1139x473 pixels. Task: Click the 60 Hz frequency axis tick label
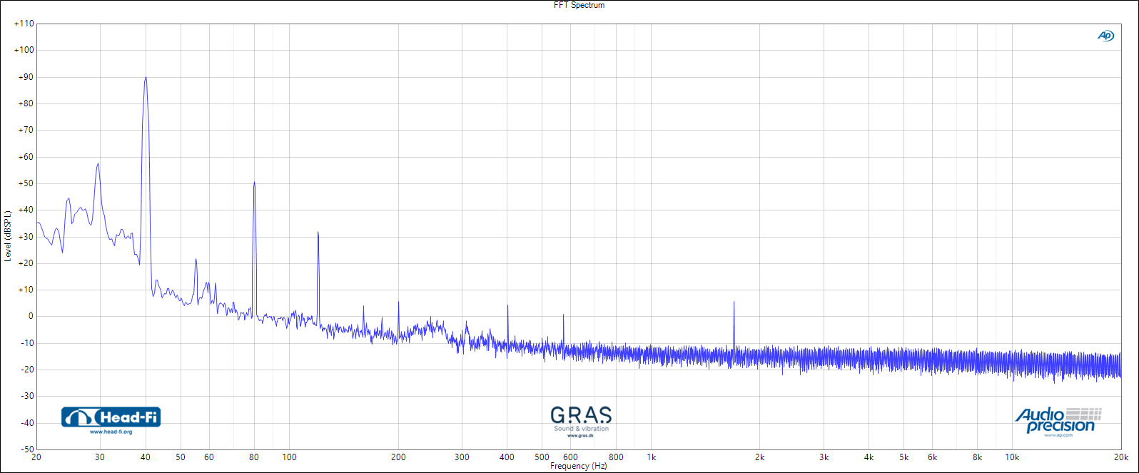click(x=209, y=457)
